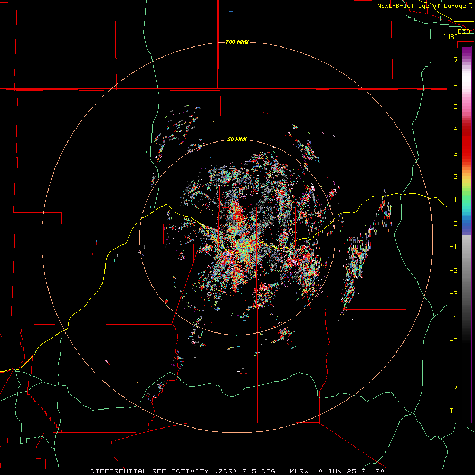Screen dimensions: 475x475
Task: Click the 5 value on color scale
Action: click(455, 106)
